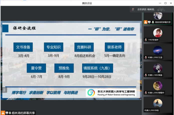Viewport: 174px width, 115px height.
Task: Click muted mic icon beside 1902张雪娇
Action: pos(146,40)
